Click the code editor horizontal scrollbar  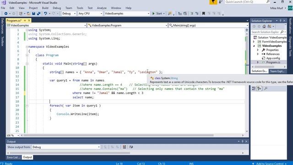point(119,135)
